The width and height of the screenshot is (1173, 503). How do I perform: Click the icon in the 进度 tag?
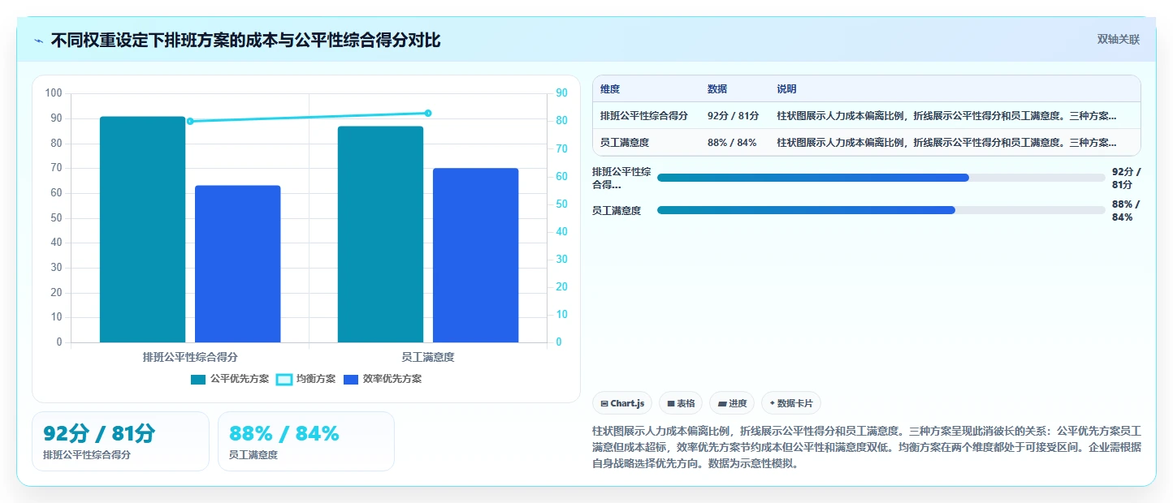(x=721, y=403)
